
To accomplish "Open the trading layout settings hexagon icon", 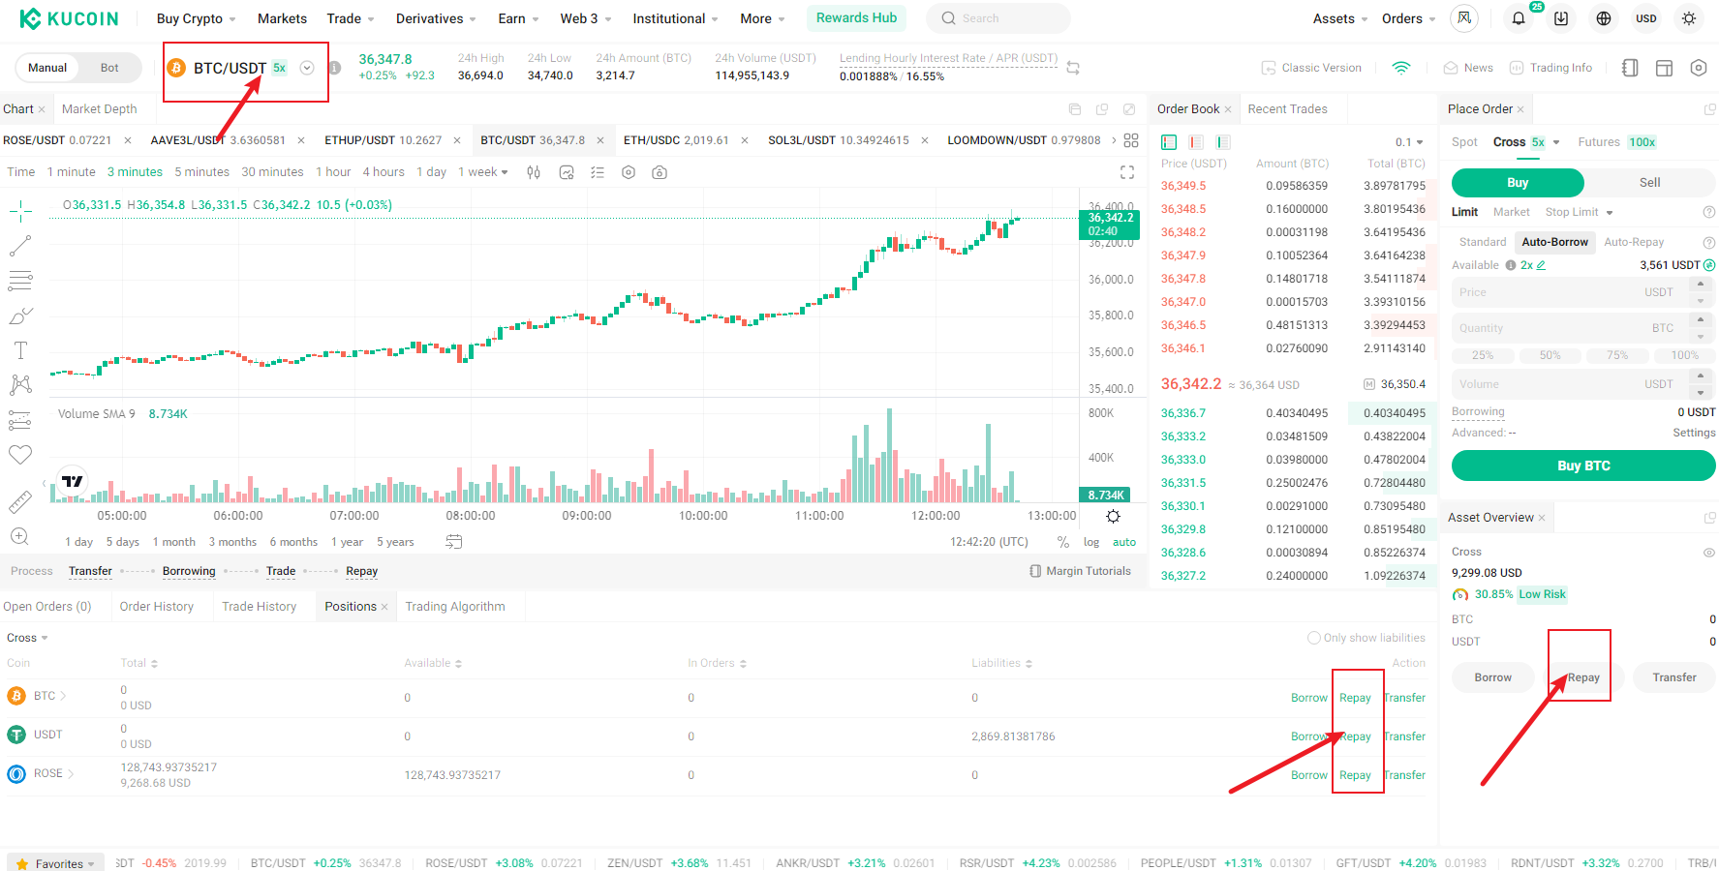I will [x=1698, y=68].
